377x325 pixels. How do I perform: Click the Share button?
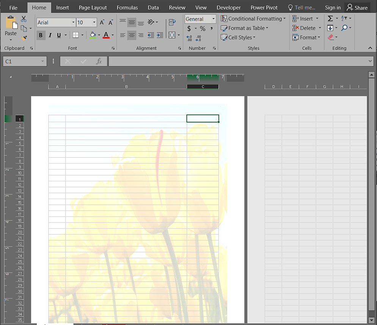357,8
